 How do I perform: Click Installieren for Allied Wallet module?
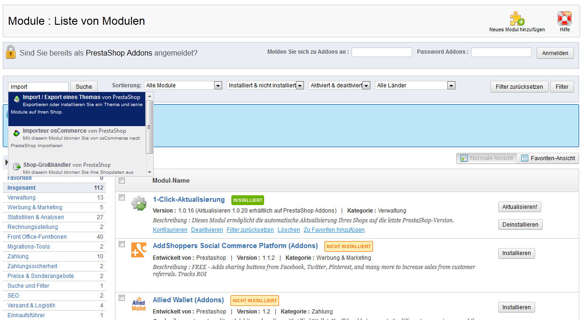coord(516,307)
